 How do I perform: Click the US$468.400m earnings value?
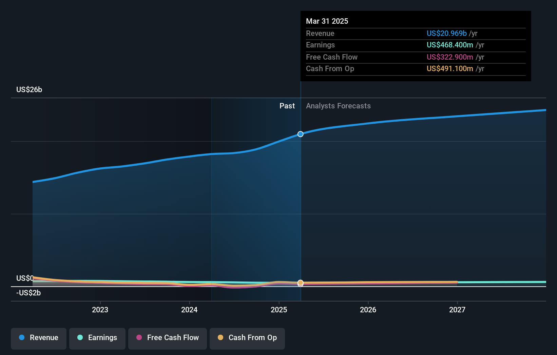coord(450,45)
